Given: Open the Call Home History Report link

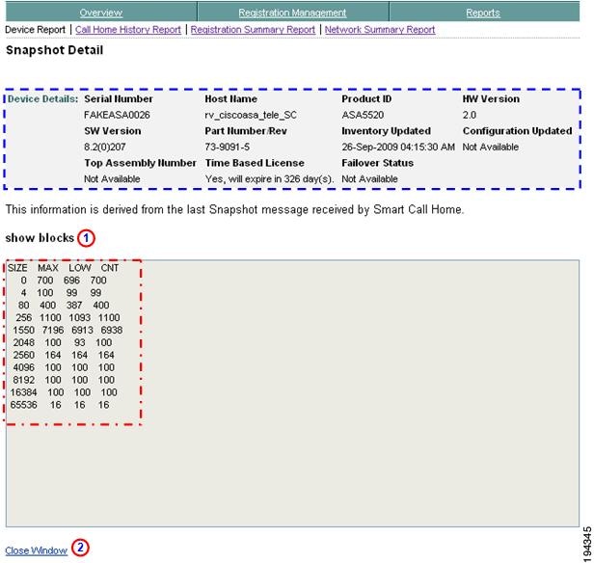Looking at the screenshot, I should click(x=128, y=30).
